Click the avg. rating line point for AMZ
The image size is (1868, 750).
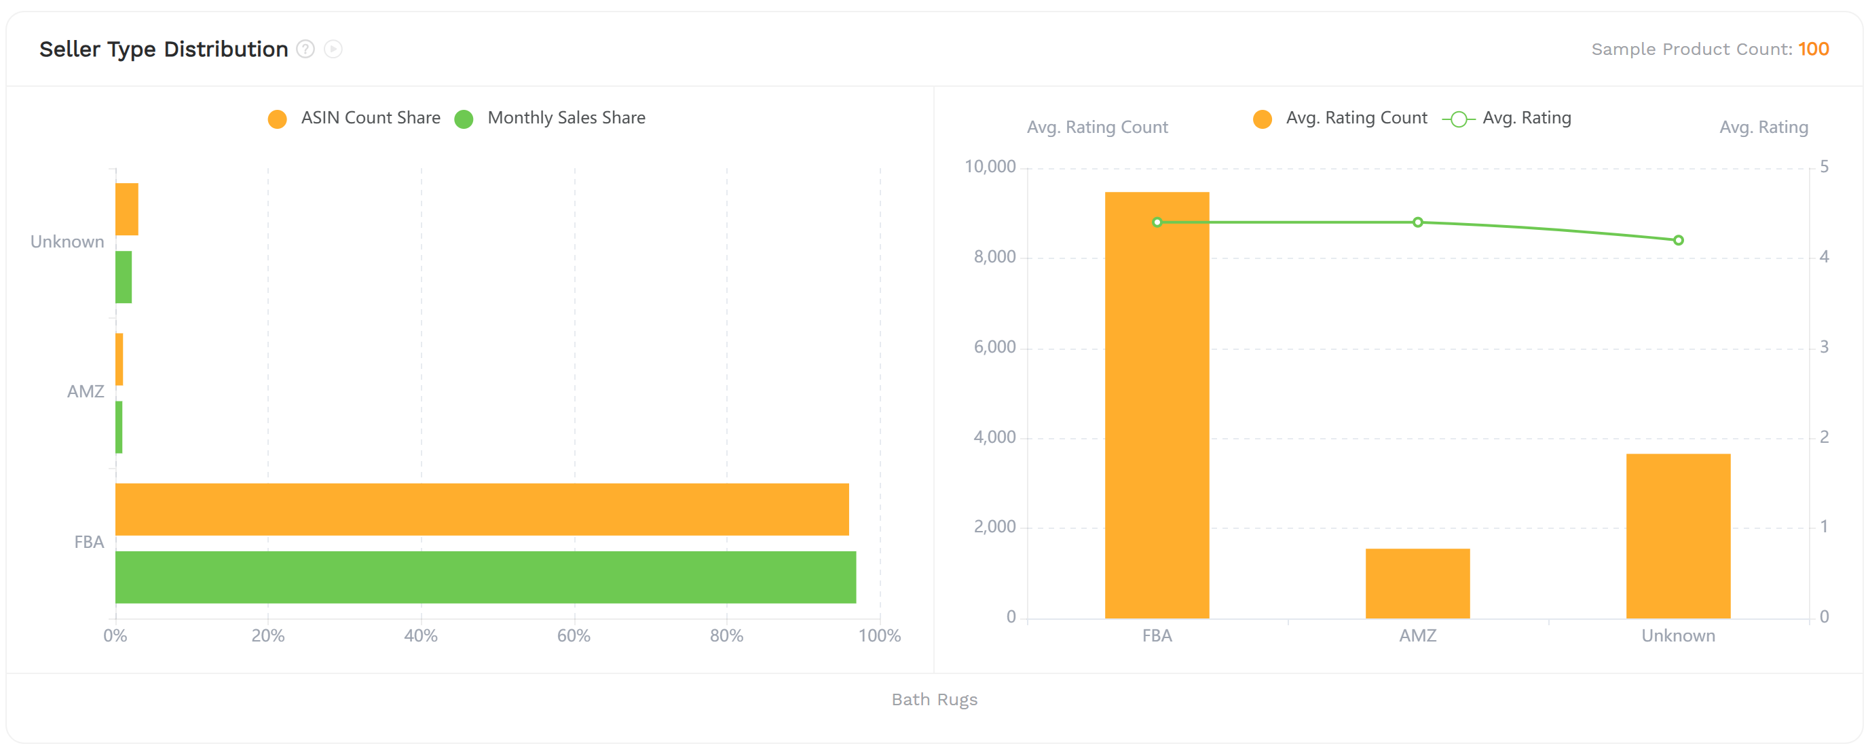pyautogui.click(x=1418, y=222)
